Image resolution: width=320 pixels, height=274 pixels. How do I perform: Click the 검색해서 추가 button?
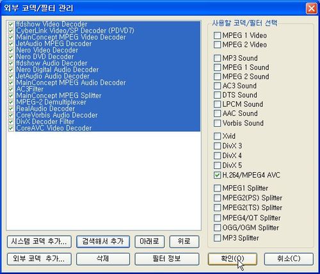[x=103, y=241]
